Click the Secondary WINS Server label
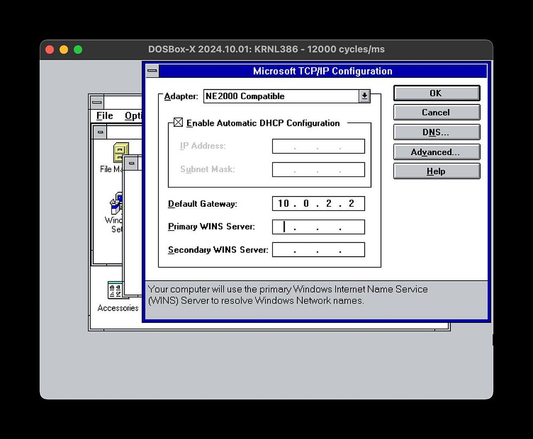 coord(218,250)
